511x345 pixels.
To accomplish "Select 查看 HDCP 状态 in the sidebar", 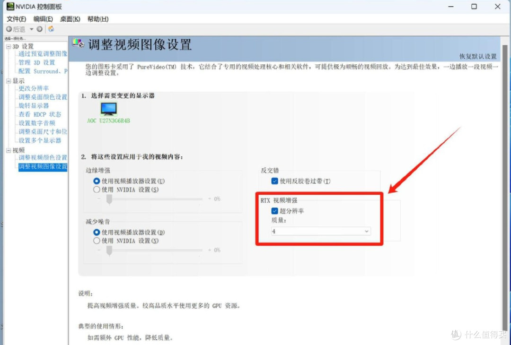I will pos(39,114).
